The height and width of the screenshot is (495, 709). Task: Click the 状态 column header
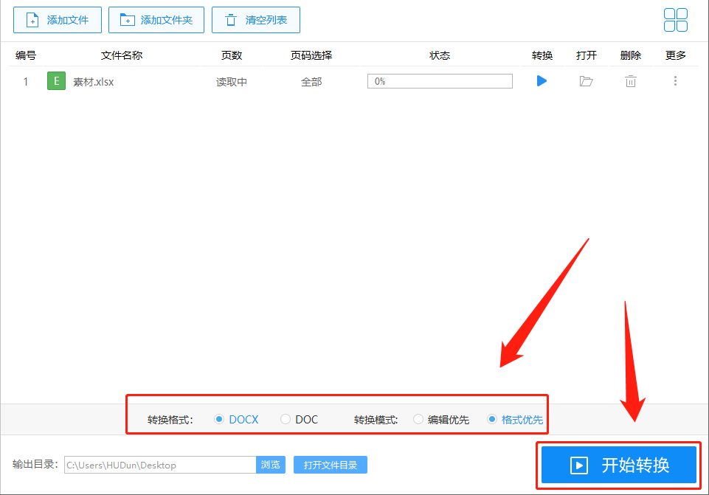click(440, 55)
